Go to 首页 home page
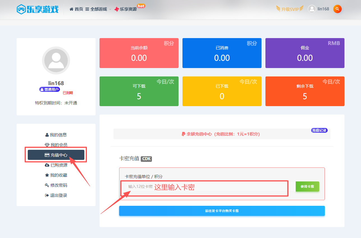361x238 pixels. [76, 9]
